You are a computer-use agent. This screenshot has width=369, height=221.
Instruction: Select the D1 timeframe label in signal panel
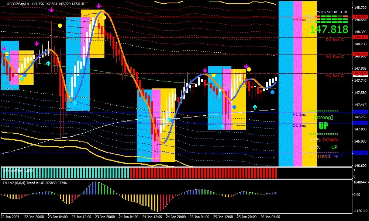point(345,12)
